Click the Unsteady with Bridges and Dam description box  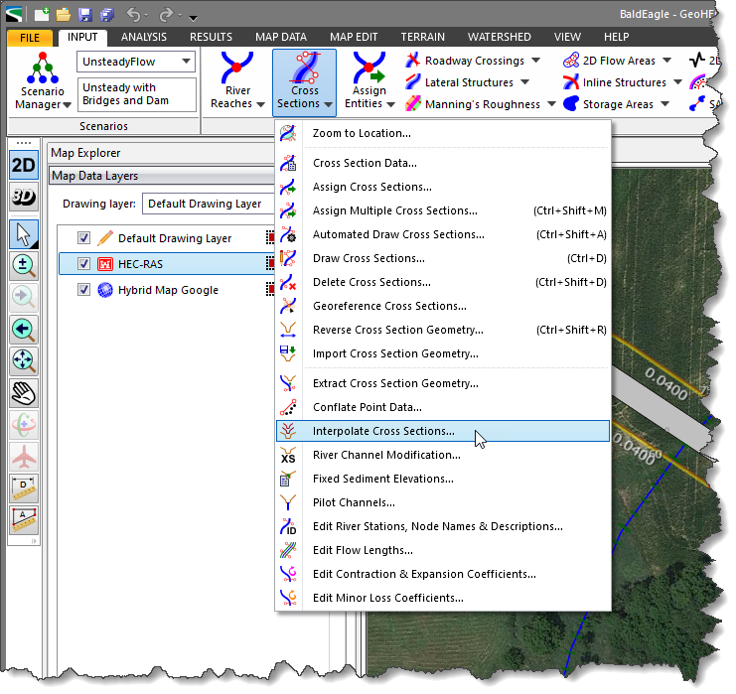(x=137, y=94)
